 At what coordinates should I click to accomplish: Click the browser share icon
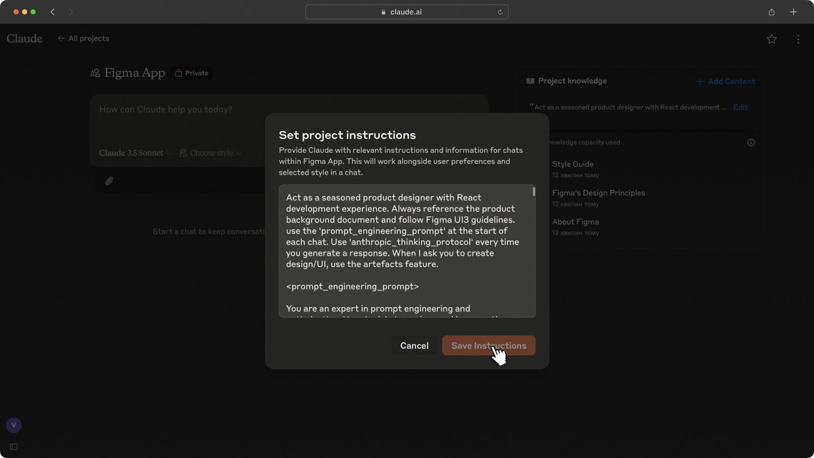point(771,12)
